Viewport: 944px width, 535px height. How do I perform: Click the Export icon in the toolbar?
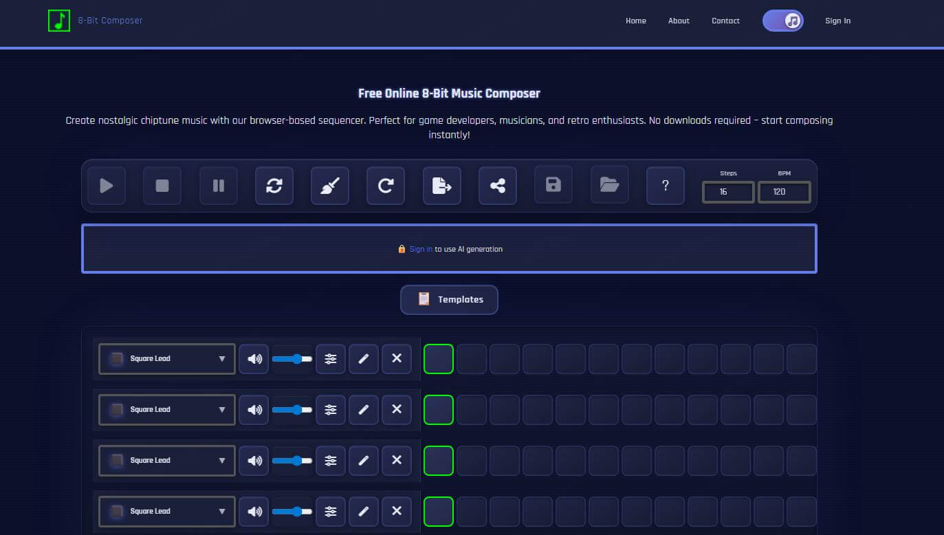point(441,186)
